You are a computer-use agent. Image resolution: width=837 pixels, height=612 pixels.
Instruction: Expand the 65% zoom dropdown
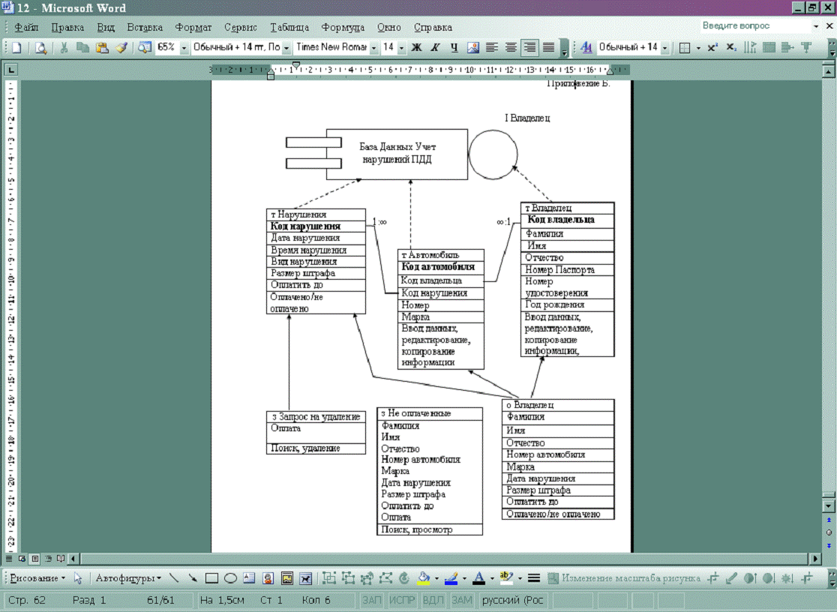(x=184, y=47)
